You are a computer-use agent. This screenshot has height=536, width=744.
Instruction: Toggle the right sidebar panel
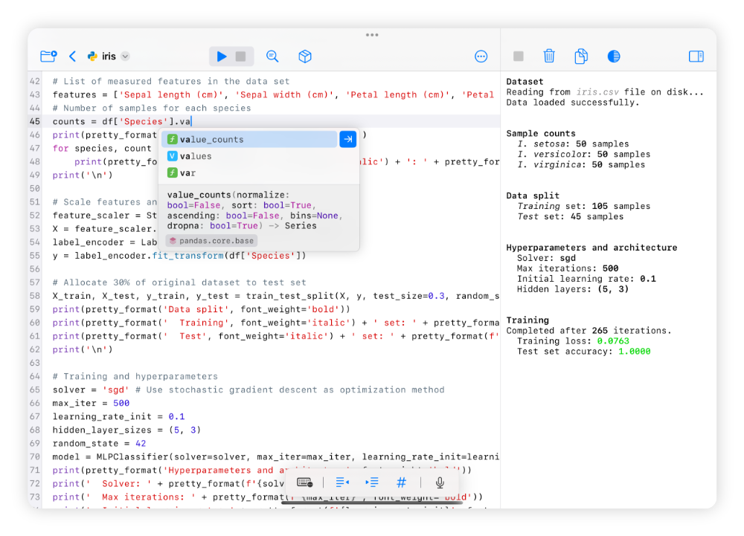pyautogui.click(x=696, y=56)
